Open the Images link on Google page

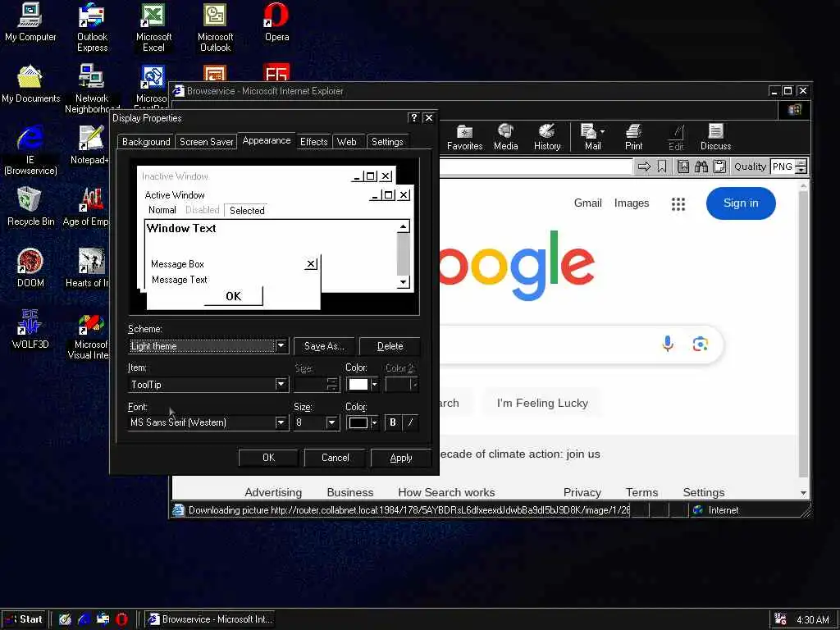click(632, 203)
